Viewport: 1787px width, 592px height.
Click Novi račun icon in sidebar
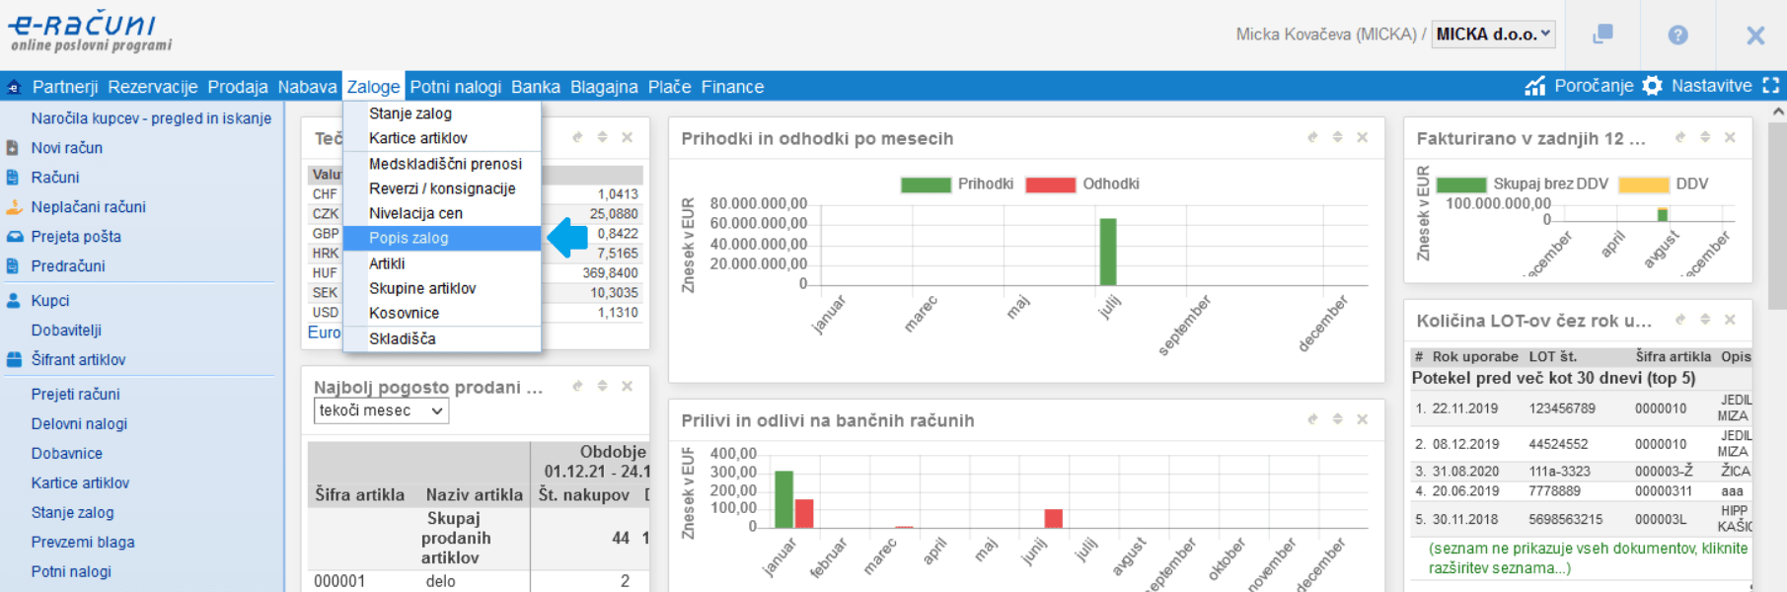[13, 148]
